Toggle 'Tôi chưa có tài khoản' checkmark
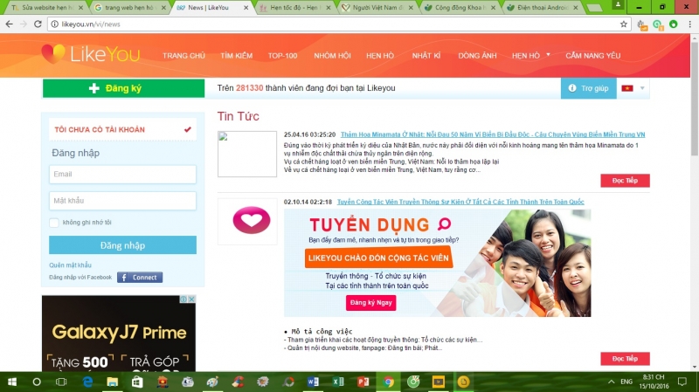The width and height of the screenshot is (699, 392). pyautogui.click(x=188, y=129)
